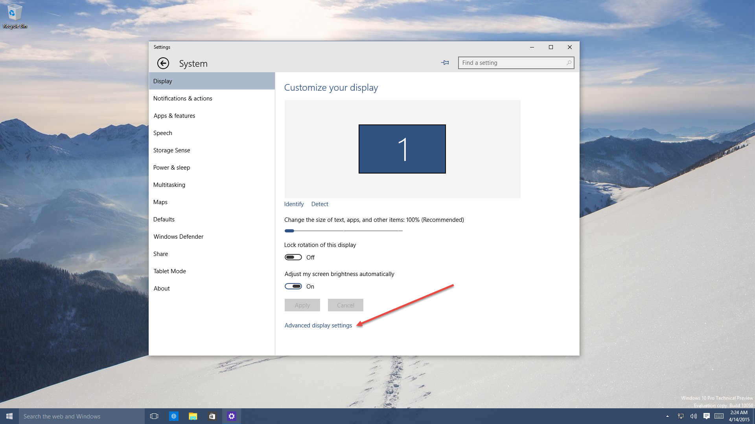Open the Windows Store app

click(x=212, y=416)
